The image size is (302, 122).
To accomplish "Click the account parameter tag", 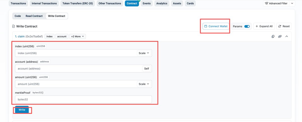I will [x=62, y=37].
